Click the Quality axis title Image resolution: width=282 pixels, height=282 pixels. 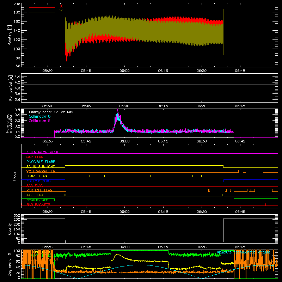10,229
